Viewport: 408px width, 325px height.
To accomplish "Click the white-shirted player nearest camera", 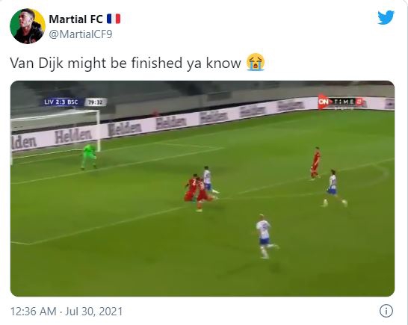I will 265,237.
